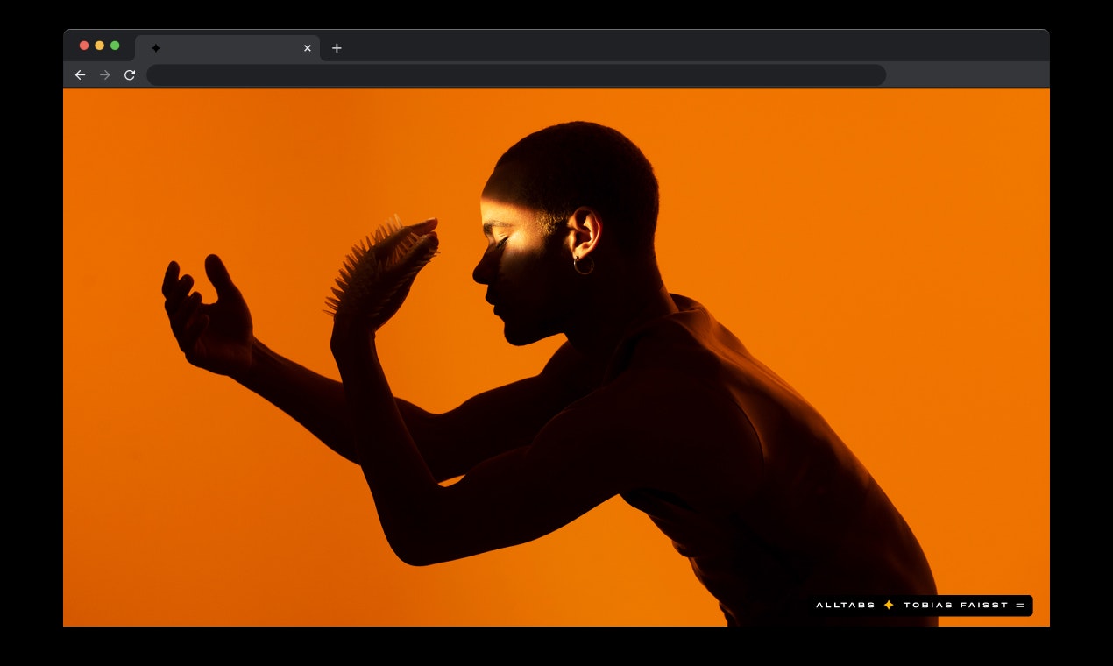Open the equals-sign menu icon after TOBIAS FAISST

1020,605
